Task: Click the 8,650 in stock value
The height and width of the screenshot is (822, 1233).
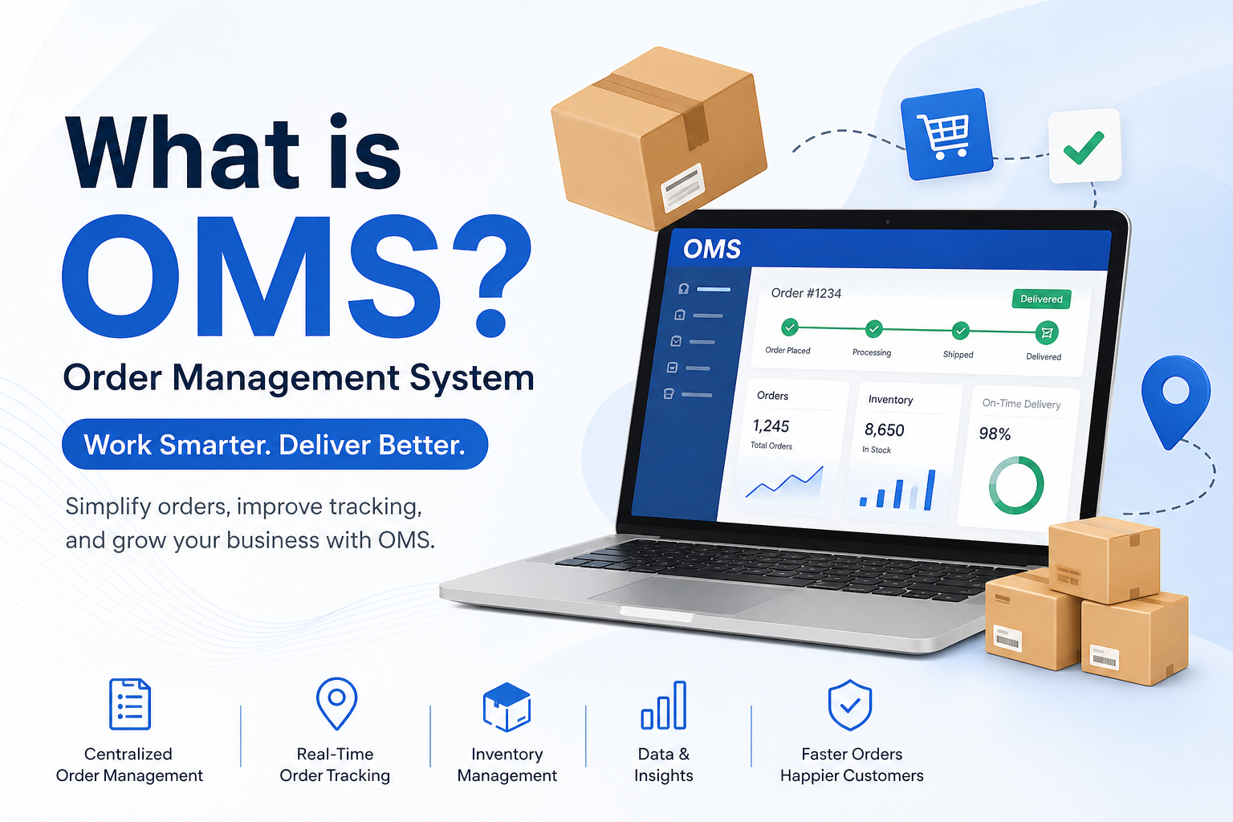Action: click(885, 430)
